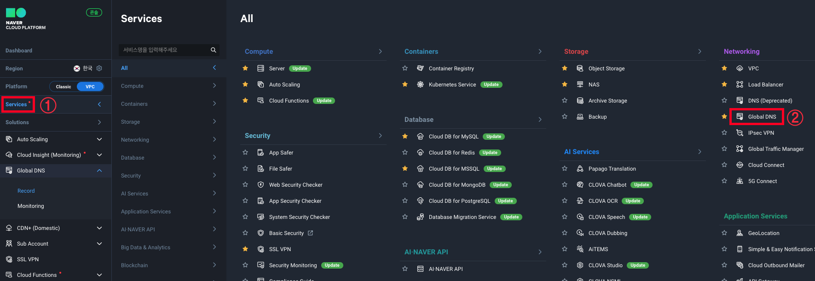Click the Object Storage icon

click(580, 68)
